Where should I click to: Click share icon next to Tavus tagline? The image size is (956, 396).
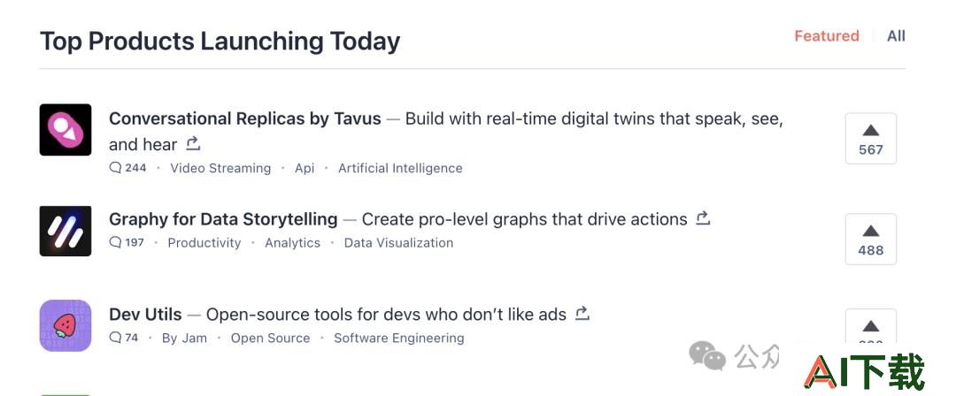pyautogui.click(x=193, y=144)
